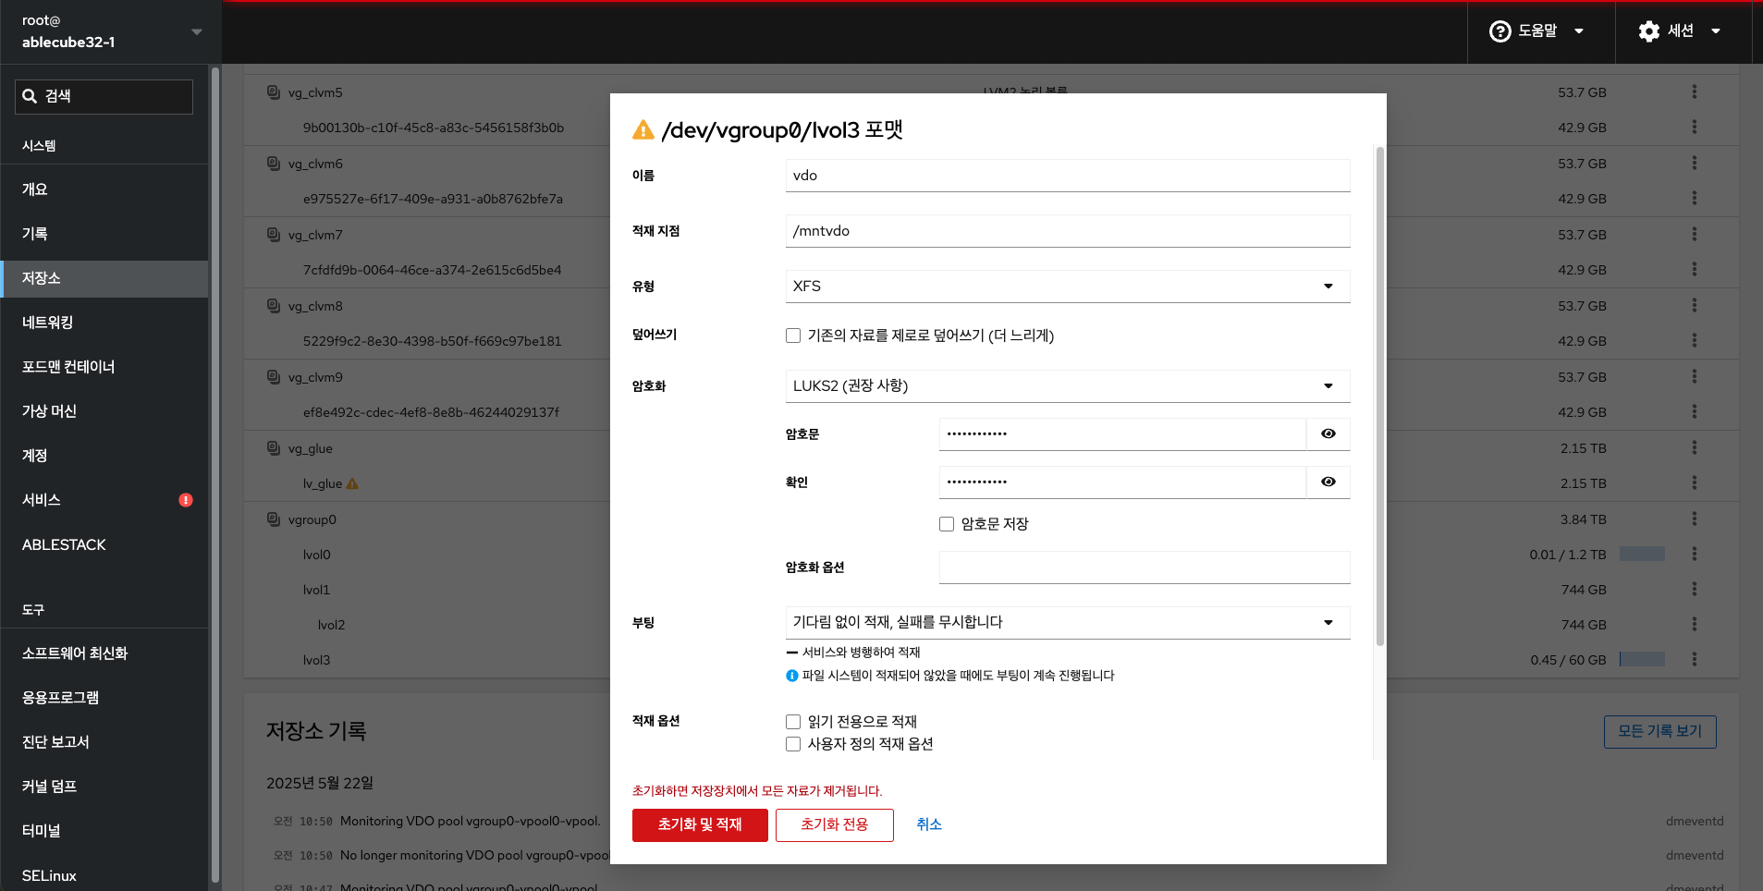Click the 도움말 help question-mark icon
This screenshot has height=891, width=1763.
1500,31
